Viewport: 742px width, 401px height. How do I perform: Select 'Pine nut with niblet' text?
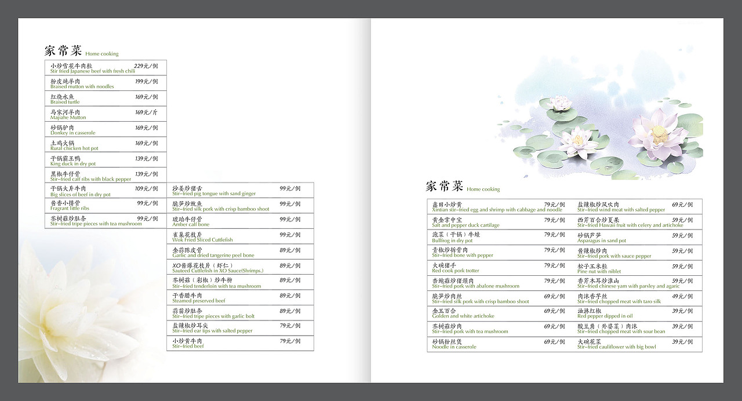pyautogui.click(x=599, y=271)
